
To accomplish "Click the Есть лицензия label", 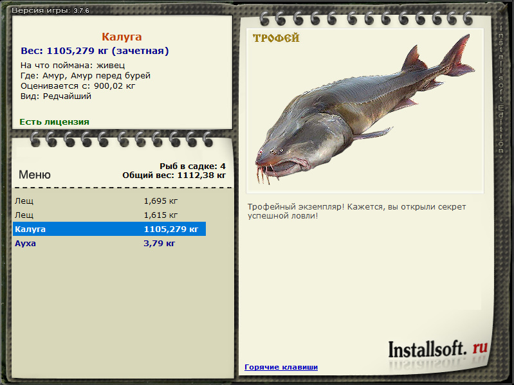I will (x=54, y=121).
